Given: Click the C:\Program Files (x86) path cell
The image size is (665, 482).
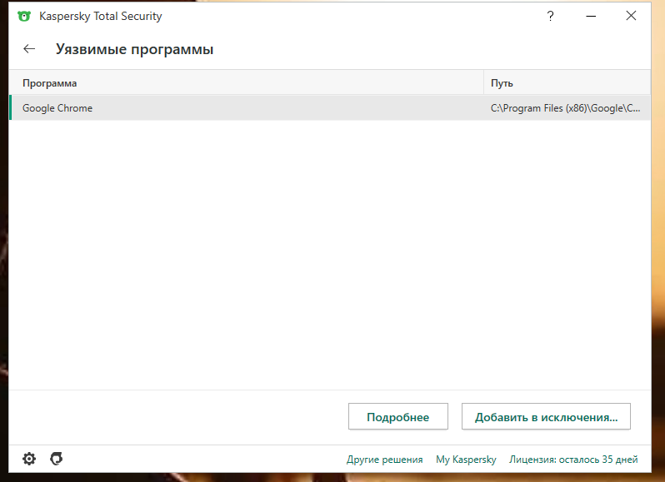Looking at the screenshot, I should coord(565,108).
